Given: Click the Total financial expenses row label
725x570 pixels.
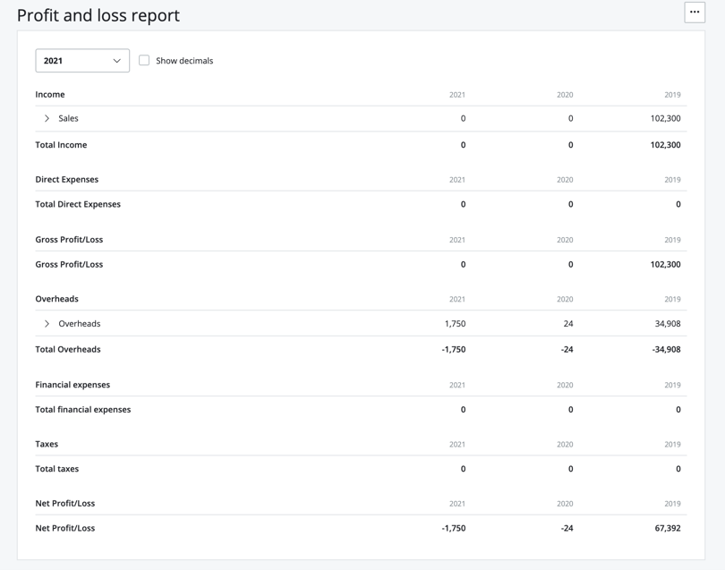Looking at the screenshot, I should (x=83, y=409).
